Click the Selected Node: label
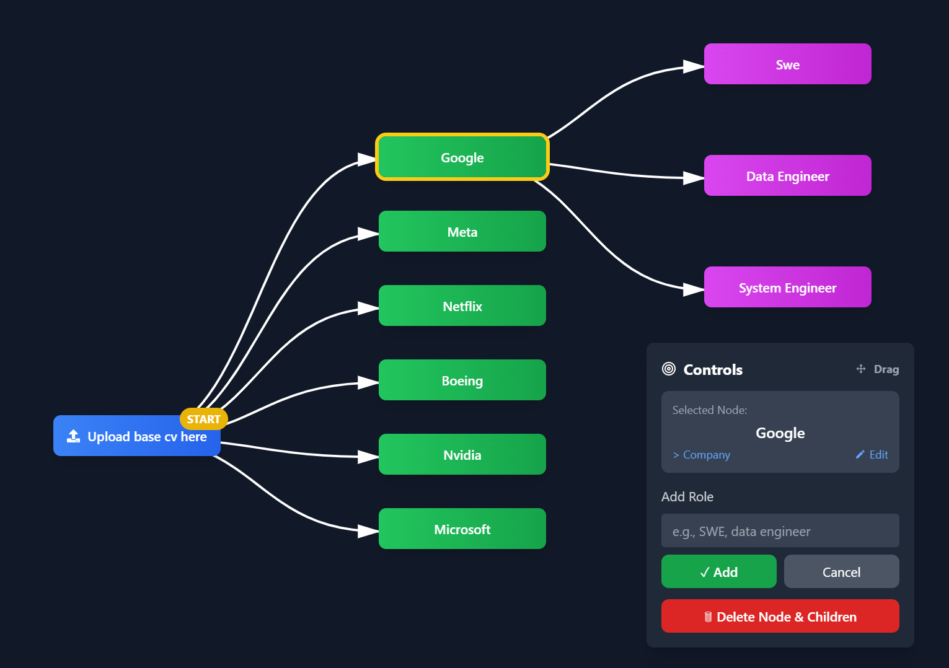The height and width of the screenshot is (668, 949). coord(710,410)
